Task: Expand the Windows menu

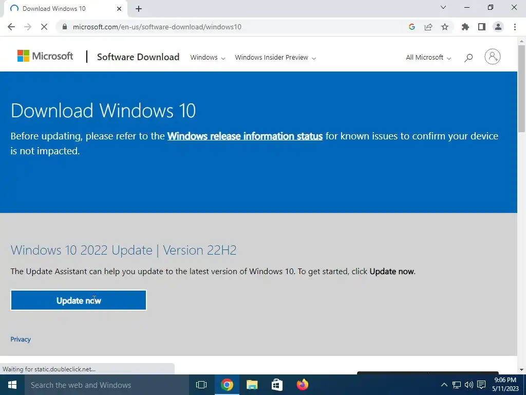Action: point(208,58)
